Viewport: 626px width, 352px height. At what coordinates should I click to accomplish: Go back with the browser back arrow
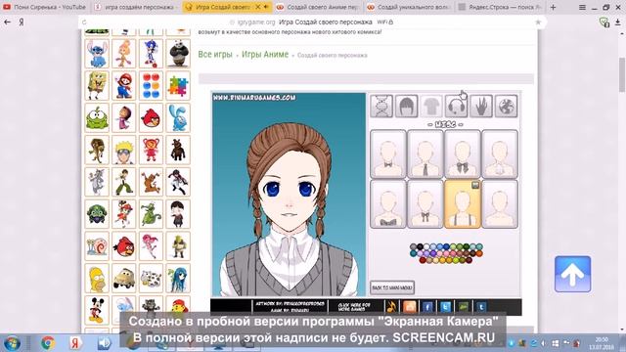click(x=7, y=22)
